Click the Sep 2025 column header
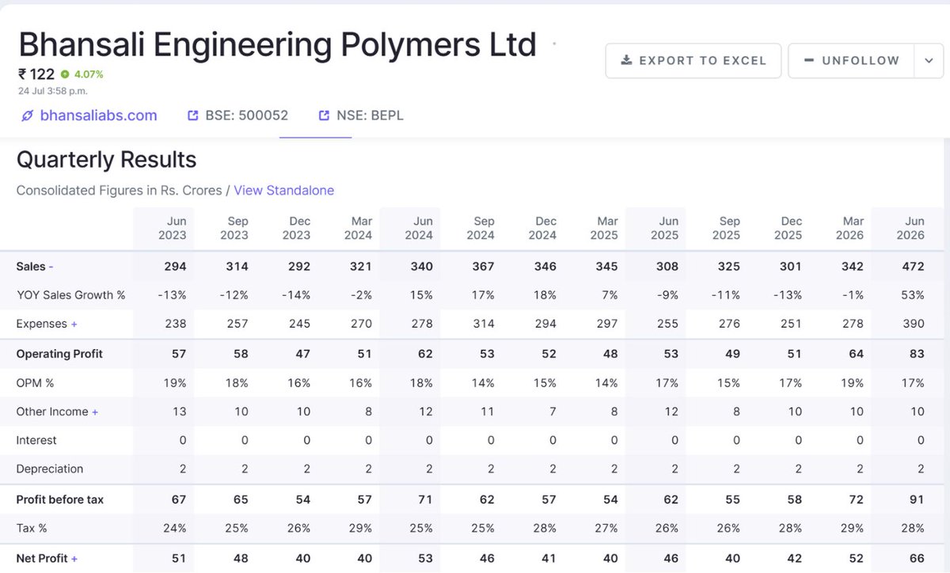The image size is (950, 573). coord(726,228)
